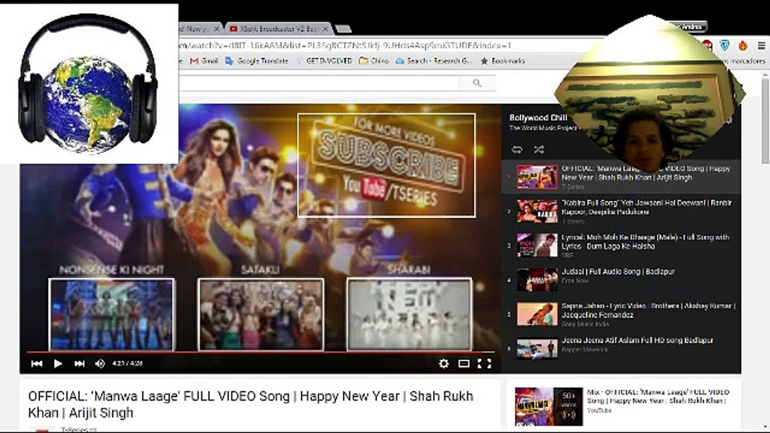Skip to previous video in playlist
Viewport: 770px width, 433px height.
[x=36, y=364]
